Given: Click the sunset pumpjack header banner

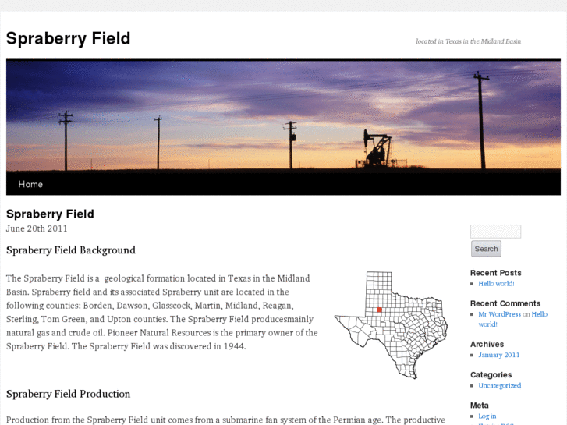Looking at the screenshot, I should point(284,115).
